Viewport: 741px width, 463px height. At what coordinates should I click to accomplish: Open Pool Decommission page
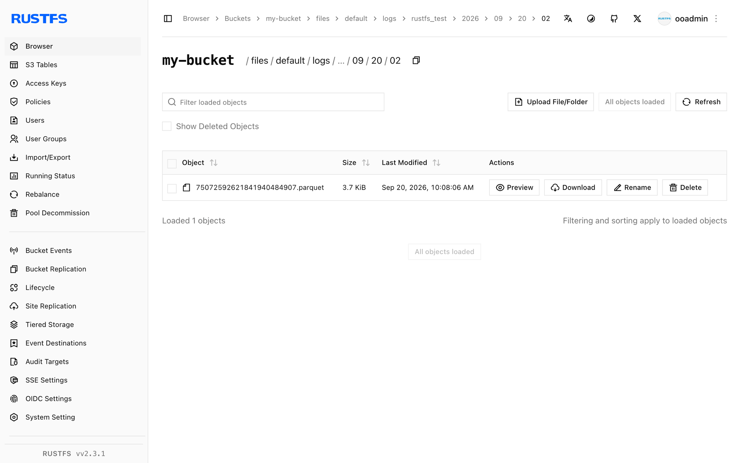pos(73,213)
